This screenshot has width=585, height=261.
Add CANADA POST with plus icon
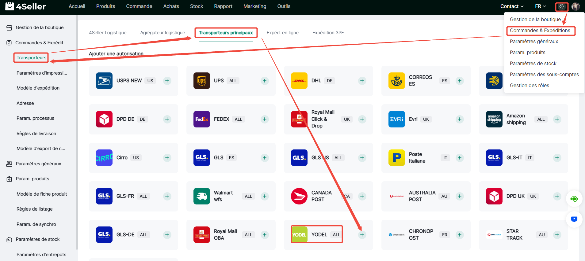click(362, 196)
